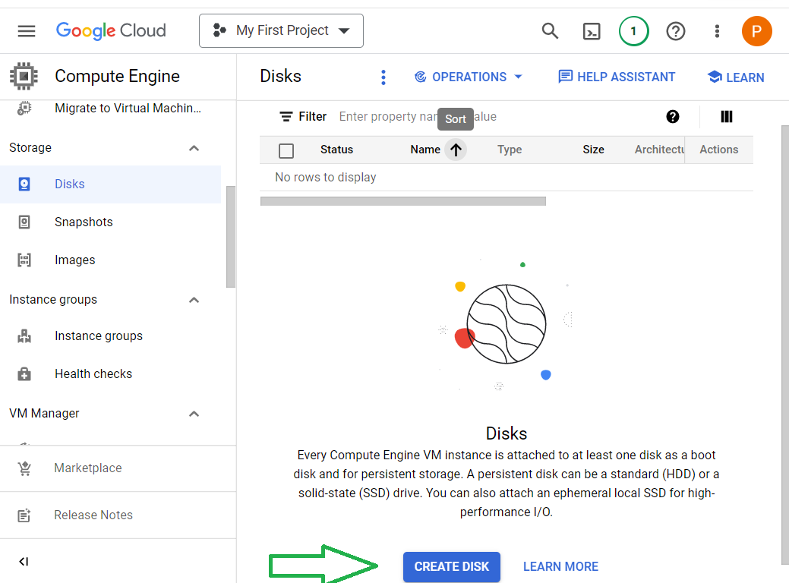This screenshot has height=583, width=789.
Task: Click the Name column header
Action: [x=425, y=150]
